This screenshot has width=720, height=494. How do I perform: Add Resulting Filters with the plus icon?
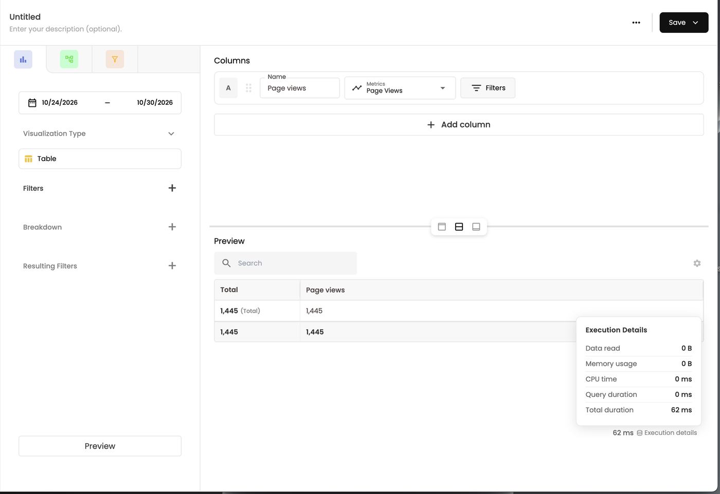coord(172,266)
